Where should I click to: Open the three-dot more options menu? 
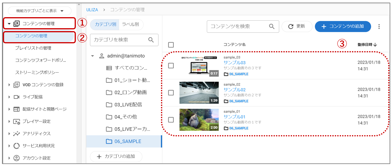[379, 26]
